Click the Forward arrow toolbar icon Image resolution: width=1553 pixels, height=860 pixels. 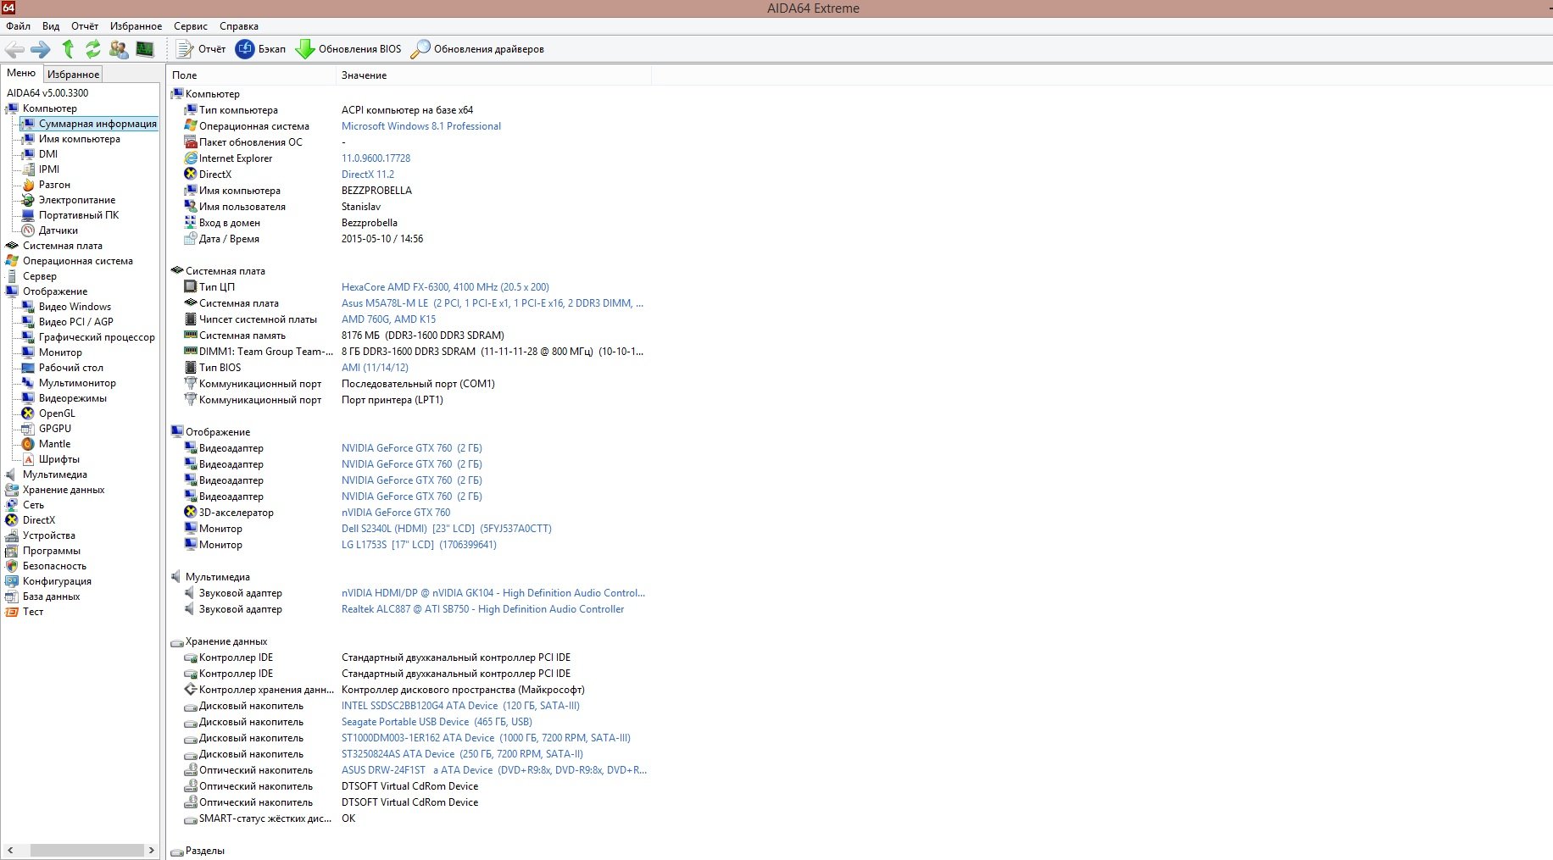[40, 49]
